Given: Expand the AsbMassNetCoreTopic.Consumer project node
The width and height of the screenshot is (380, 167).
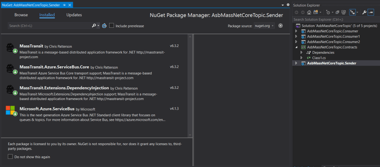Looking at the screenshot, I should click(x=296, y=31).
